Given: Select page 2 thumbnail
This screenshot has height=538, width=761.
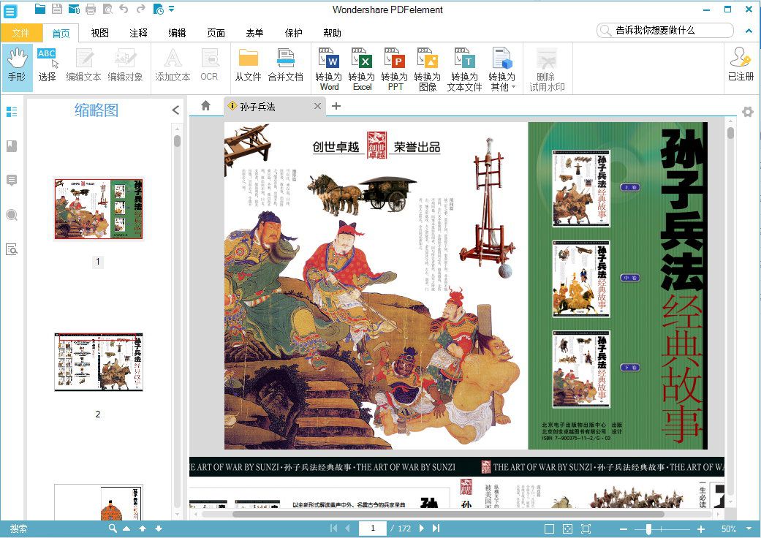Looking at the screenshot, I should click(x=99, y=362).
